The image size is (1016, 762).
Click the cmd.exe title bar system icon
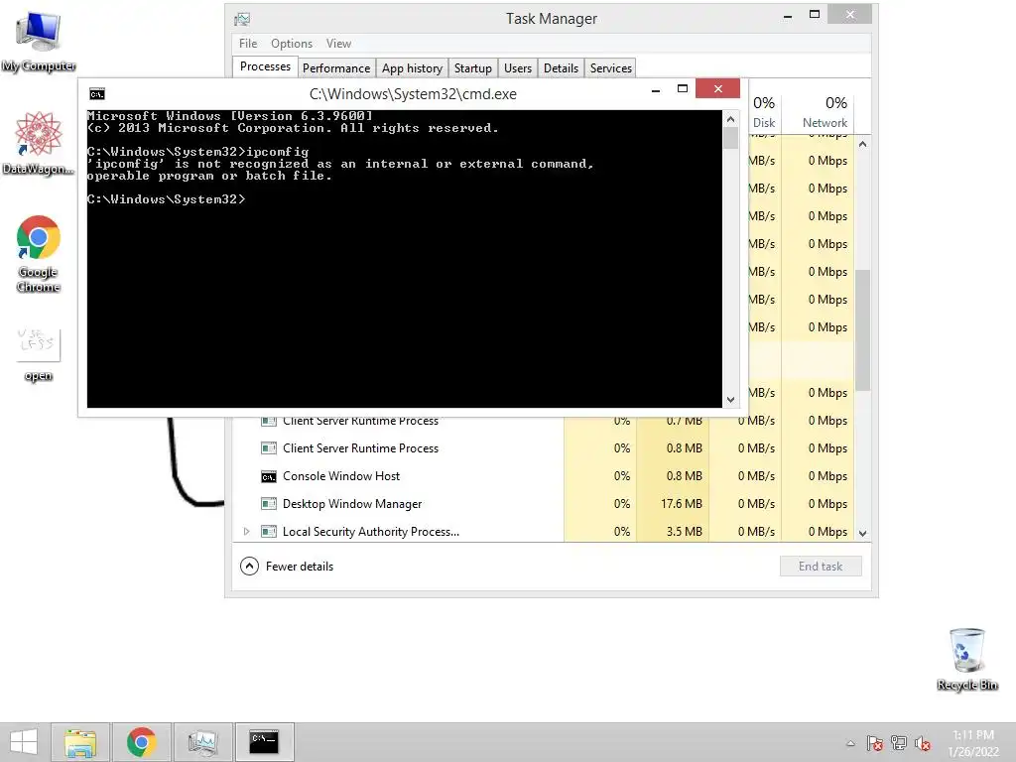97,94
